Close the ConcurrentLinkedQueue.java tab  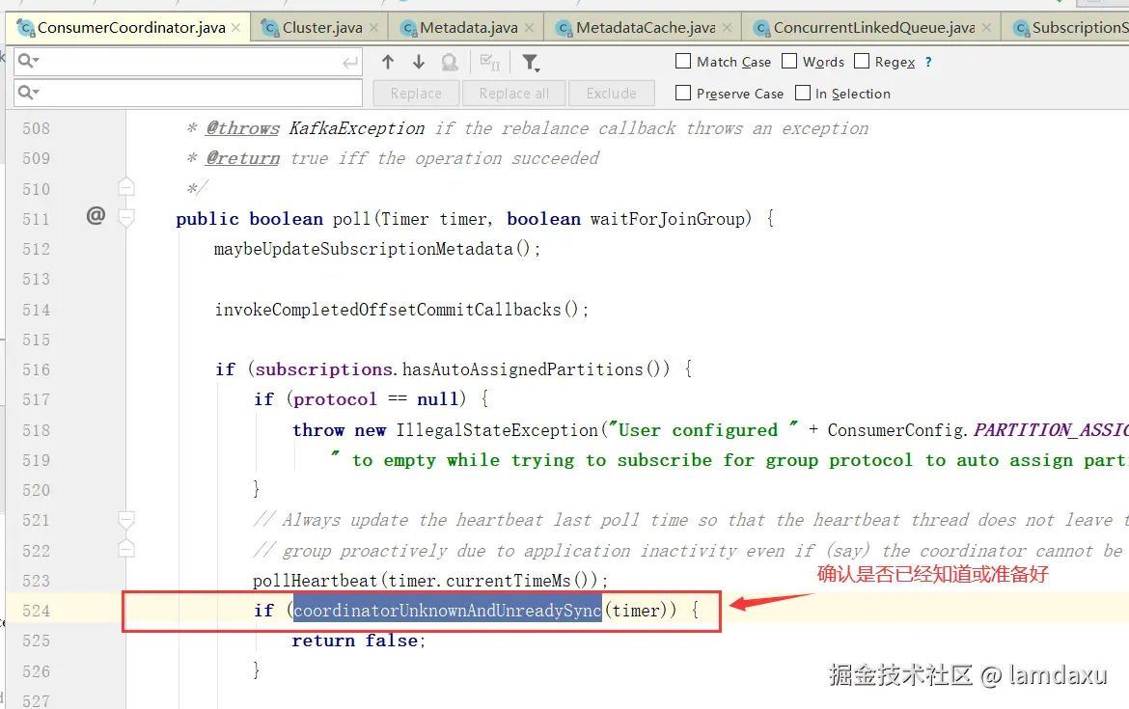tap(986, 27)
